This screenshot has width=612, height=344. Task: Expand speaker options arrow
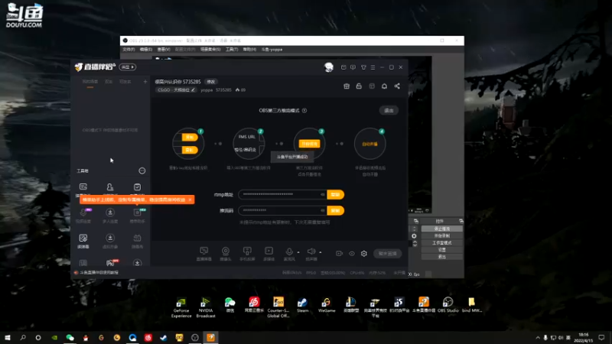(x=321, y=252)
